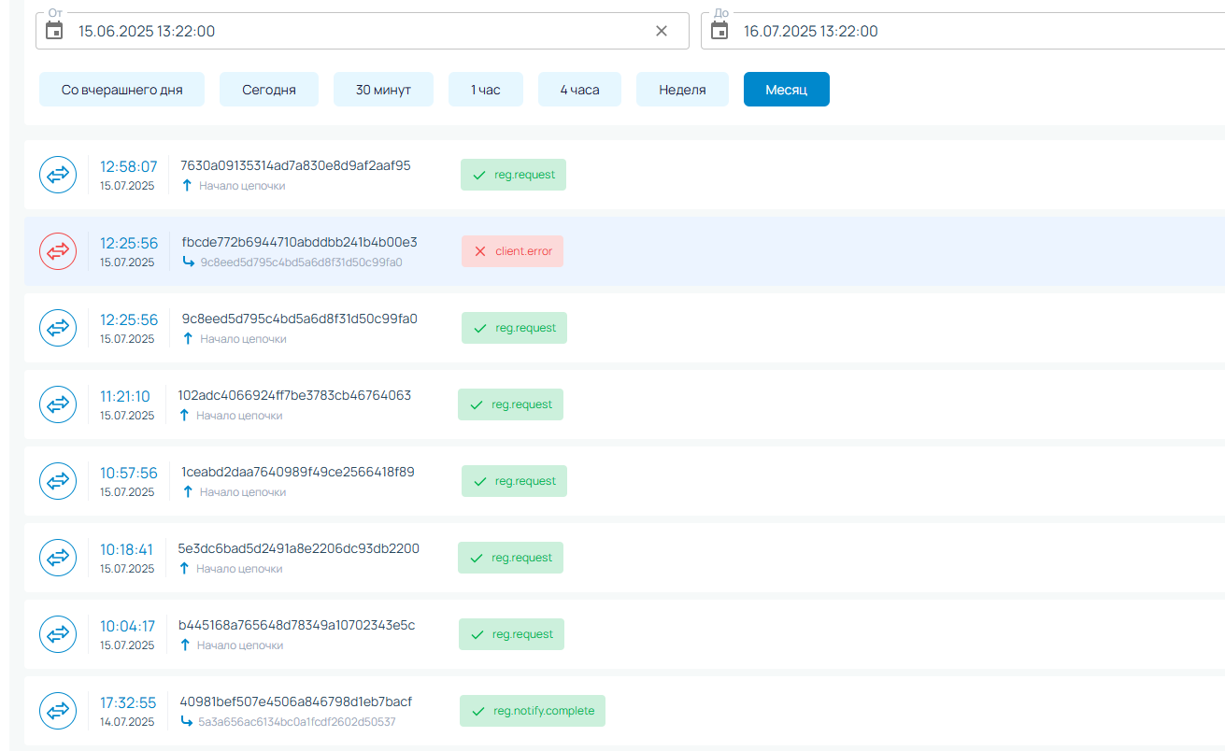The height and width of the screenshot is (751, 1225).
Task: Click exchange icon of the 11:21:10 entry
Action: (58, 404)
